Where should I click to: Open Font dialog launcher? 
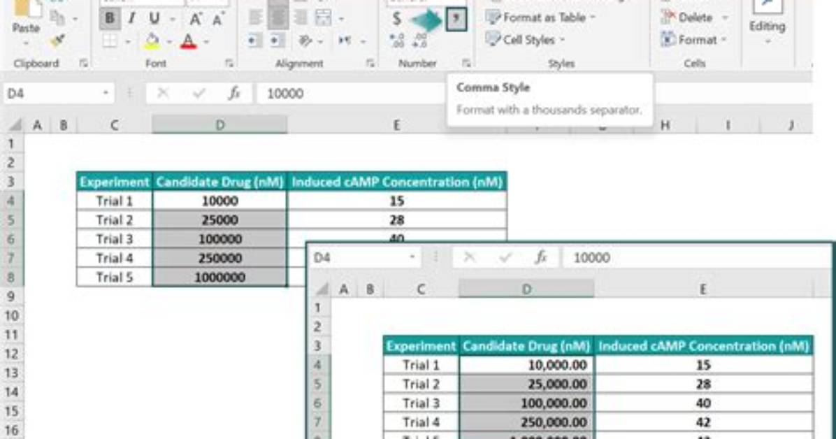229,64
